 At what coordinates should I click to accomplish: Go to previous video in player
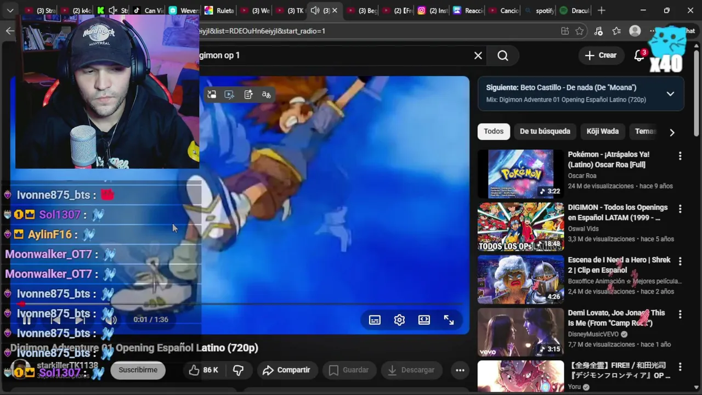coord(55,320)
